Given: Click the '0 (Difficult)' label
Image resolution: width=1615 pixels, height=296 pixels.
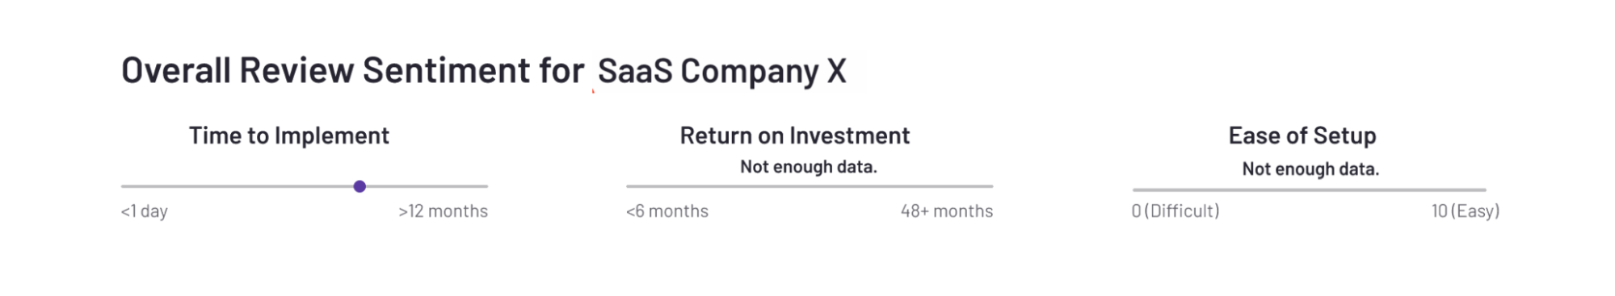Looking at the screenshot, I should pyautogui.click(x=1176, y=211).
